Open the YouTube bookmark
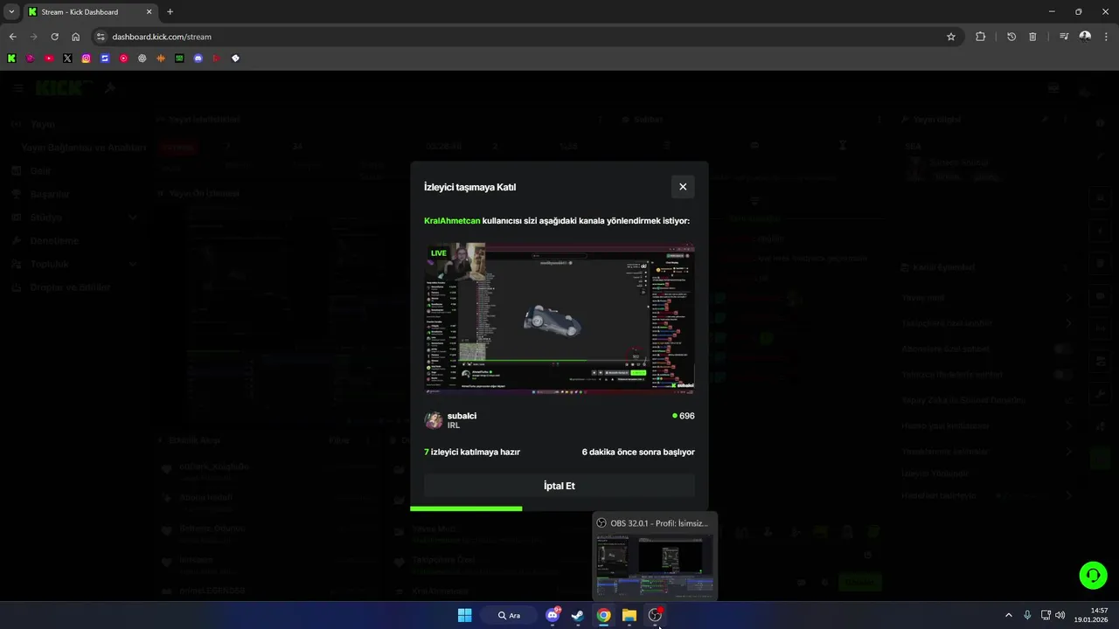The height and width of the screenshot is (629, 1119). click(49, 59)
